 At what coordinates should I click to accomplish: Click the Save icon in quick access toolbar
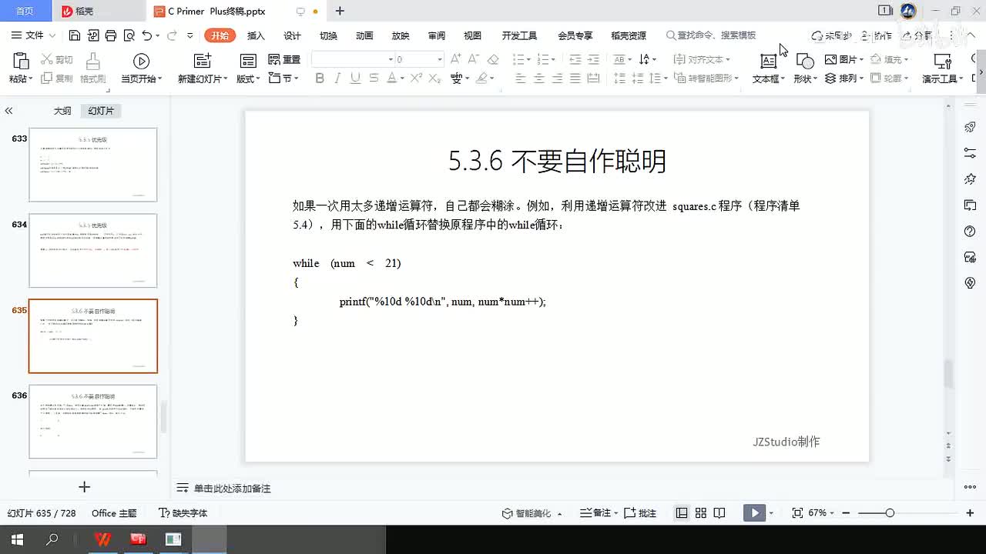(75, 35)
